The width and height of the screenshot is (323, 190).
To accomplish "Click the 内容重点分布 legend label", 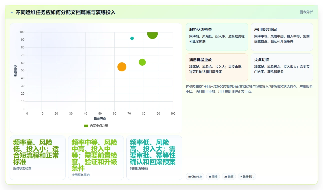I will (x=99, y=126).
